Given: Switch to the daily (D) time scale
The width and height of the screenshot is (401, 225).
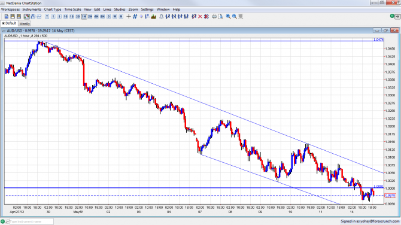Looking at the screenshot, I should pyautogui.click(x=109, y=16).
